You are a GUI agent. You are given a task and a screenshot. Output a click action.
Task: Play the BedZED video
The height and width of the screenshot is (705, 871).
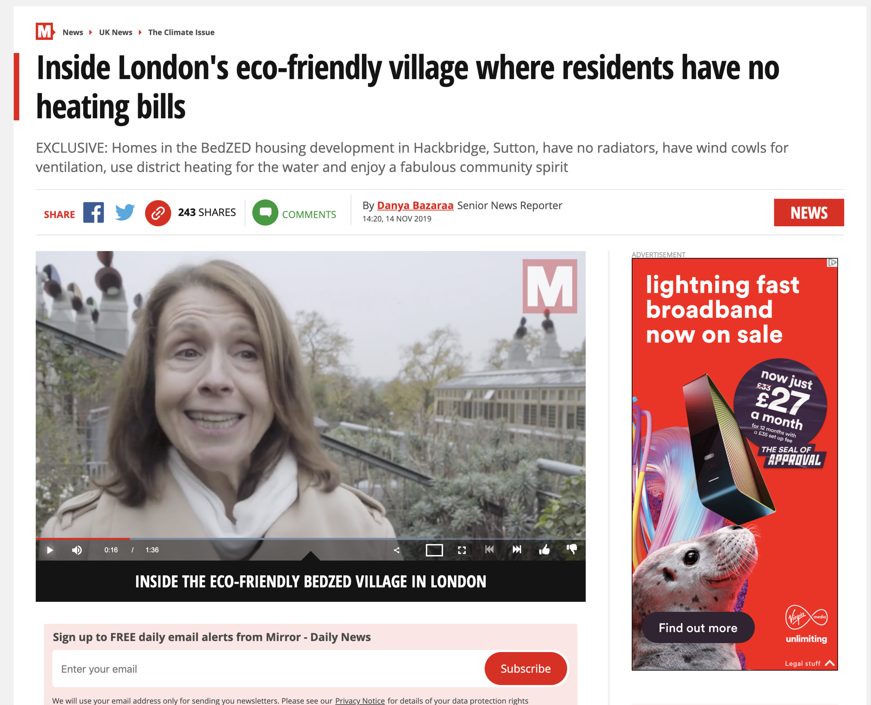click(50, 550)
